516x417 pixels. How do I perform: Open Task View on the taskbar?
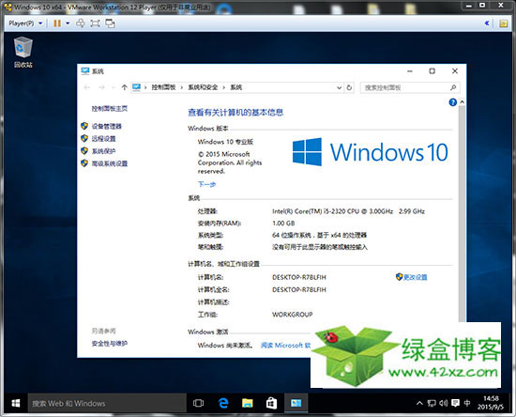point(199,403)
